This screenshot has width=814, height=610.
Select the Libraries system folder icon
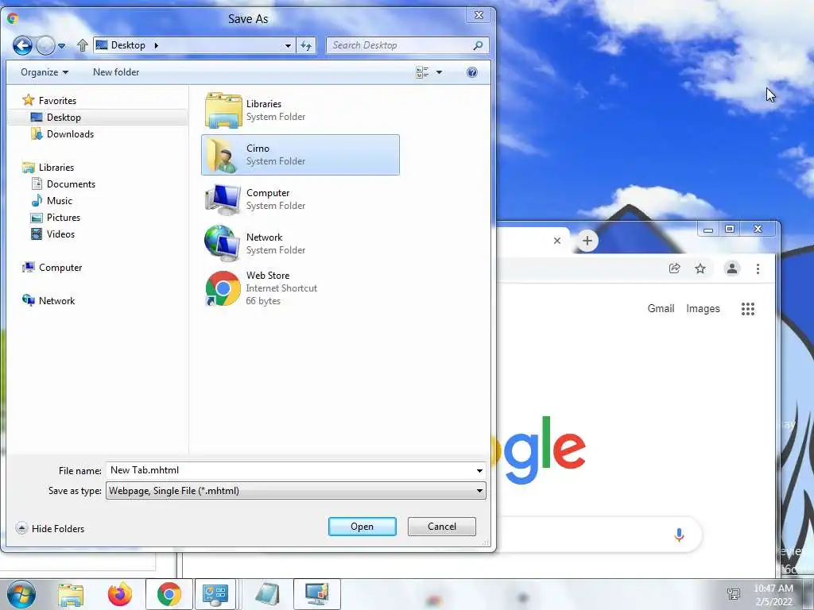pos(223,110)
